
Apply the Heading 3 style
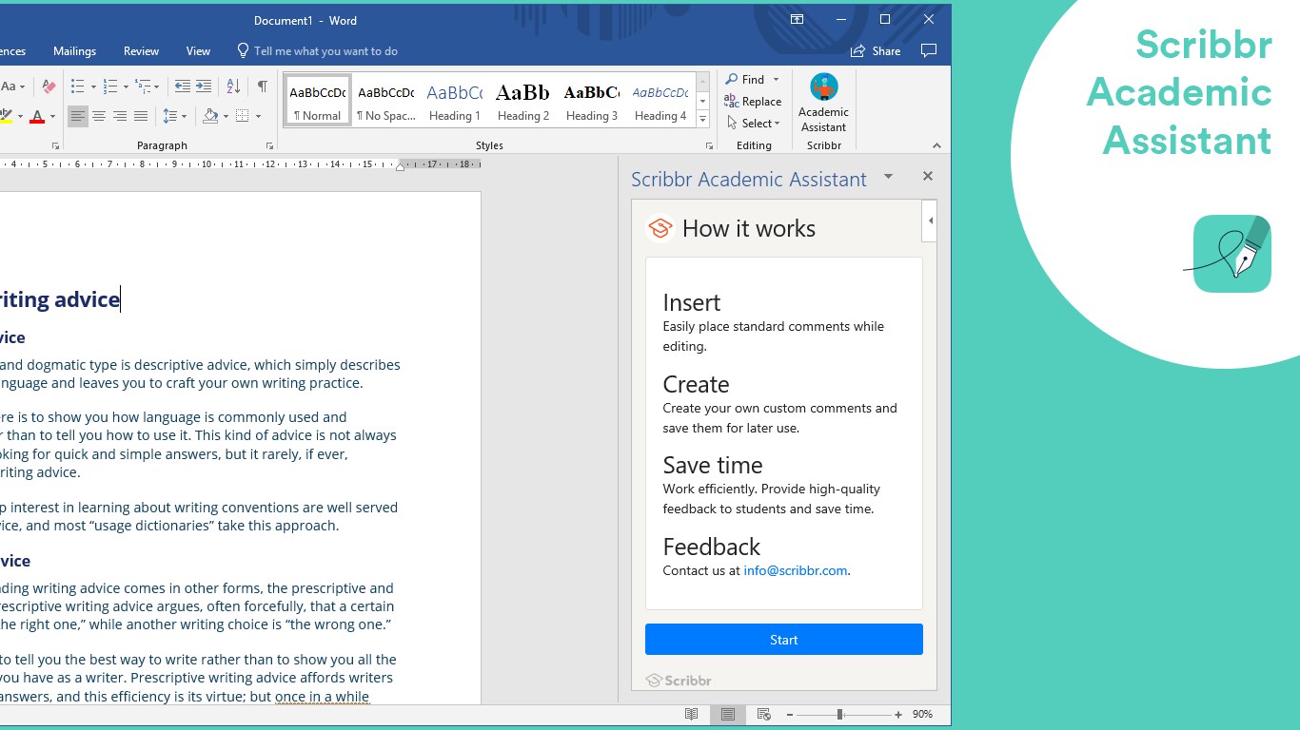tap(591, 101)
